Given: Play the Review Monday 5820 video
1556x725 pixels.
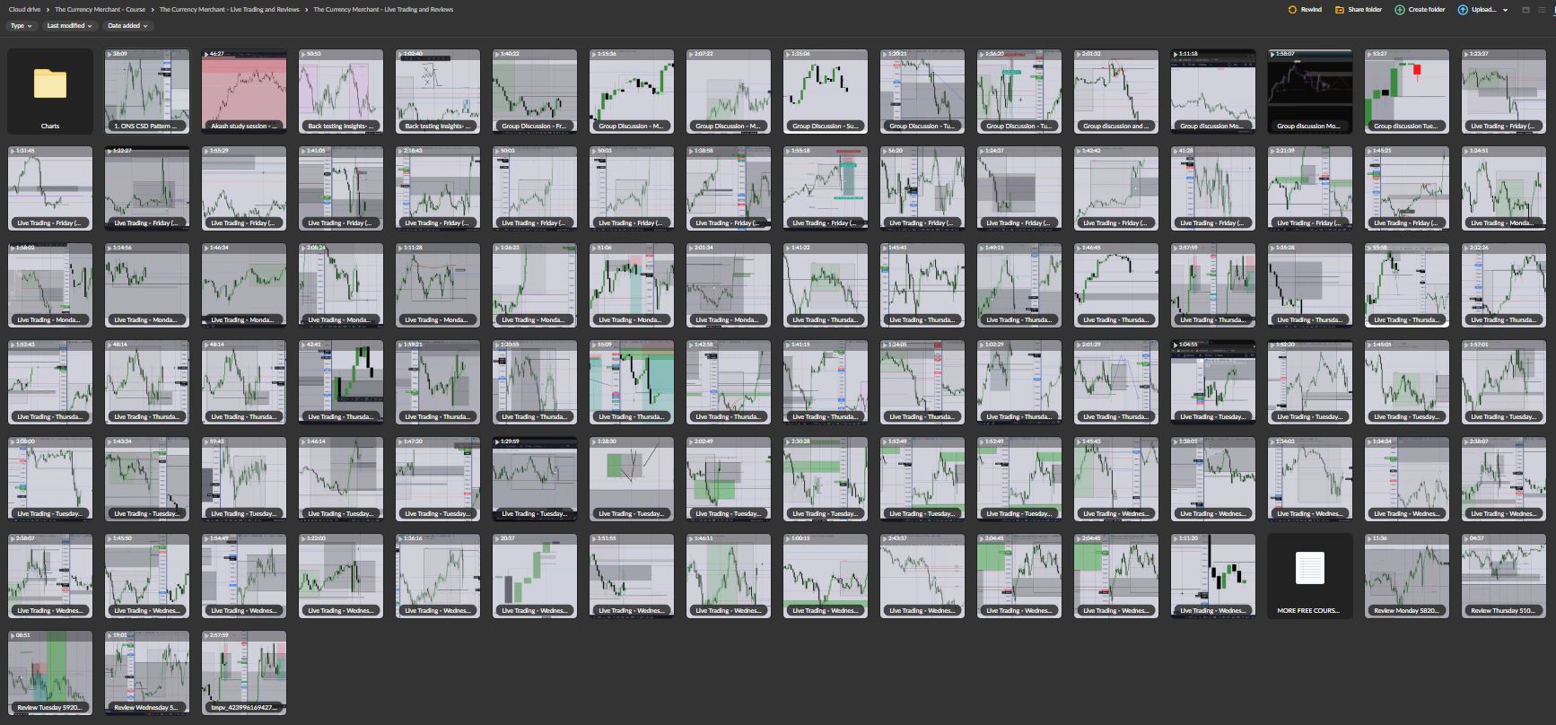Looking at the screenshot, I should coord(1406,575).
